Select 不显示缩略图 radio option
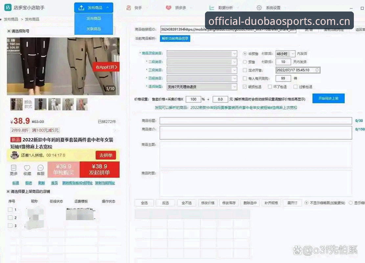Viewport: 365px width, 263px height. 306,203
